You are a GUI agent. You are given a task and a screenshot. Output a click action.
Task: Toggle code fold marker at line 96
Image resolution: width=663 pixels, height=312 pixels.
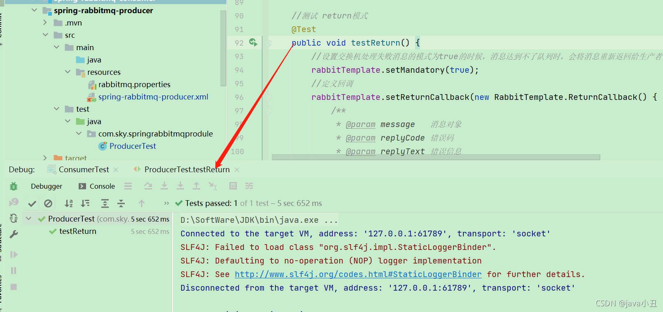[270, 97]
